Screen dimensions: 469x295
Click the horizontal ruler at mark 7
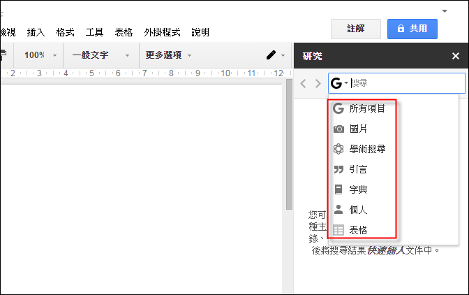pyautogui.click(x=144, y=73)
